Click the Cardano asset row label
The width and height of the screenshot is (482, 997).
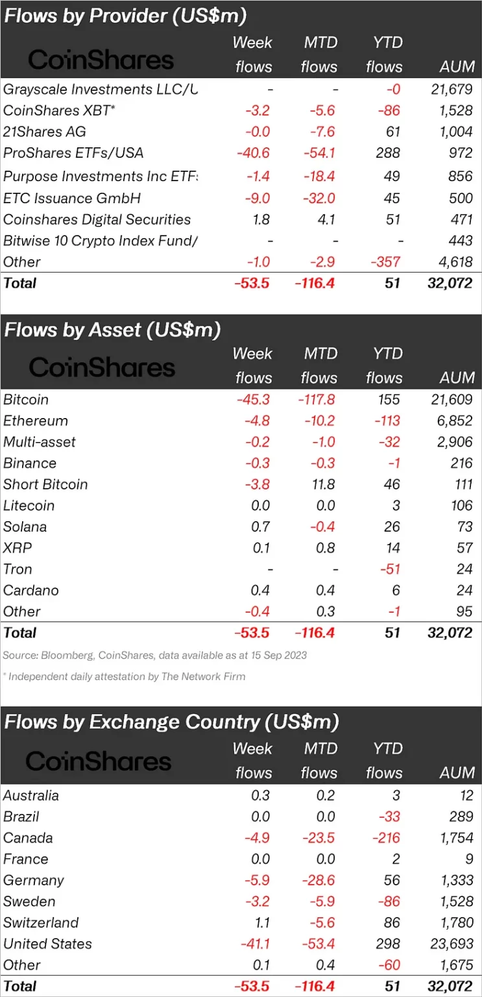click(31, 591)
